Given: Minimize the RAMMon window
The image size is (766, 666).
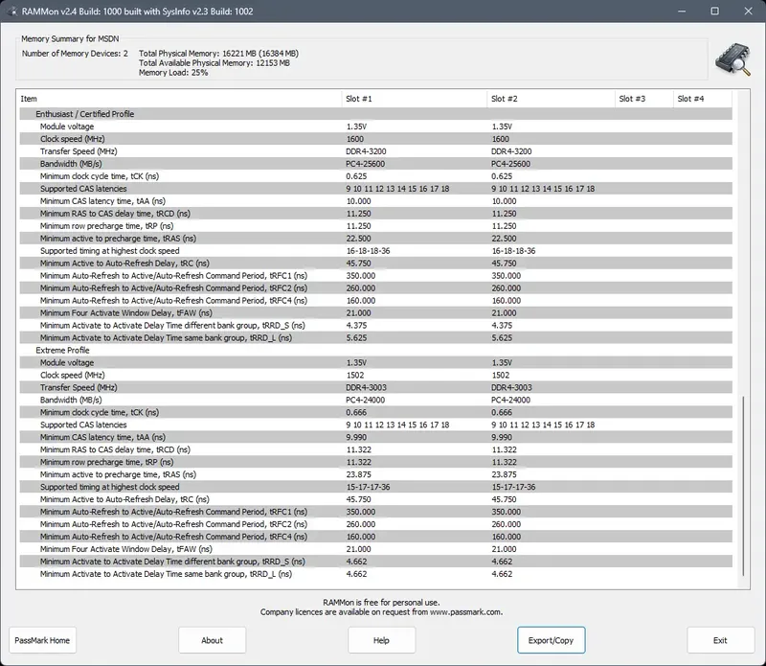Looking at the screenshot, I should tap(682, 11).
